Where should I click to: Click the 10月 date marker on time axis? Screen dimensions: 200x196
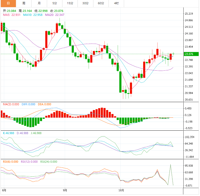pos(121,190)
